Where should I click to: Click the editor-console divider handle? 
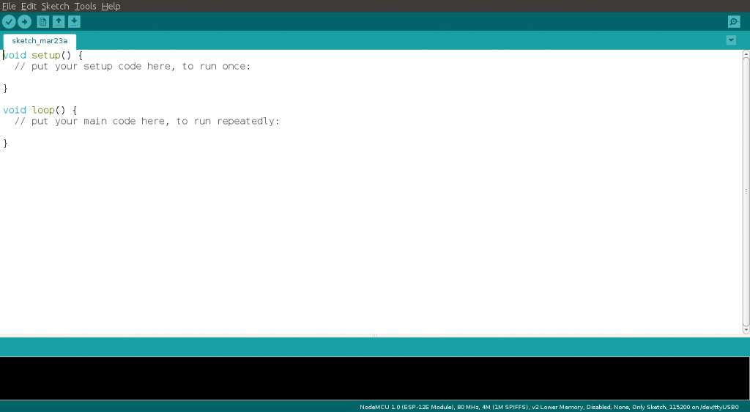coord(374,336)
